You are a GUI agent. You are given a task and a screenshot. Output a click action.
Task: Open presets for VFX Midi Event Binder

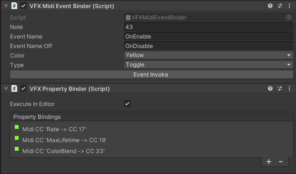click(280, 6)
